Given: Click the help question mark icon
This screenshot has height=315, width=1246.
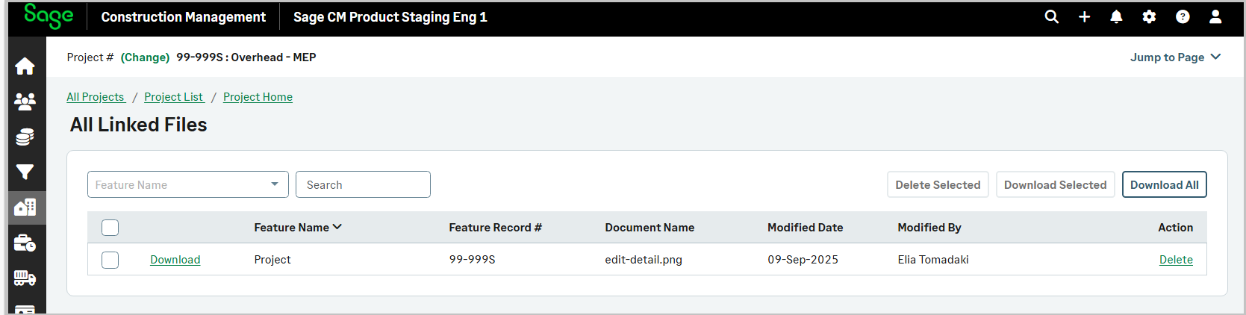Looking at the screenshot, I should [x=1183, y=16].
